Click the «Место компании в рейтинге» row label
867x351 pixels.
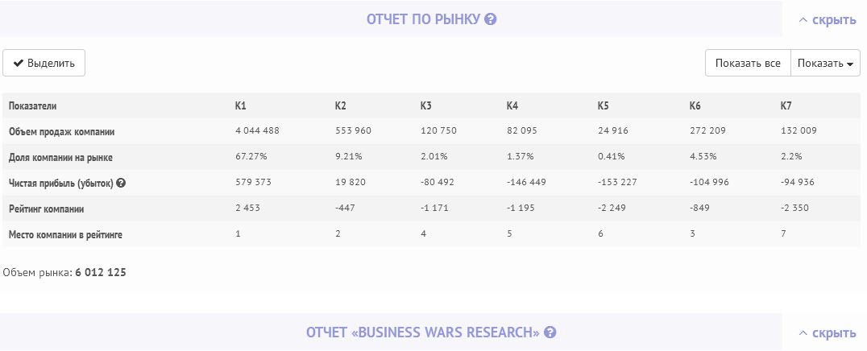(65, 234)
